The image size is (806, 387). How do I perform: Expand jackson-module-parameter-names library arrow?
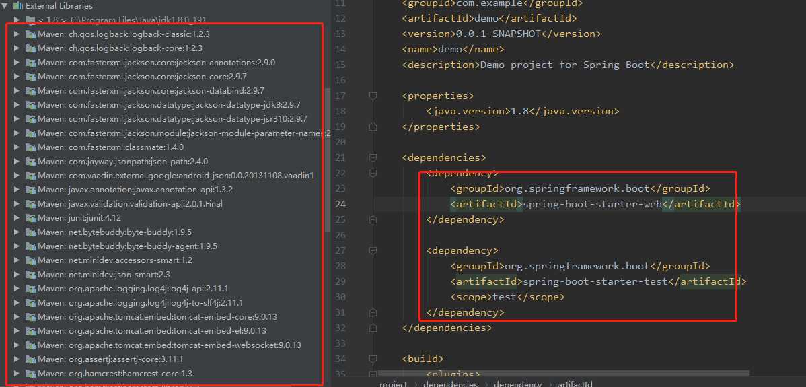(x=16, y=133)
